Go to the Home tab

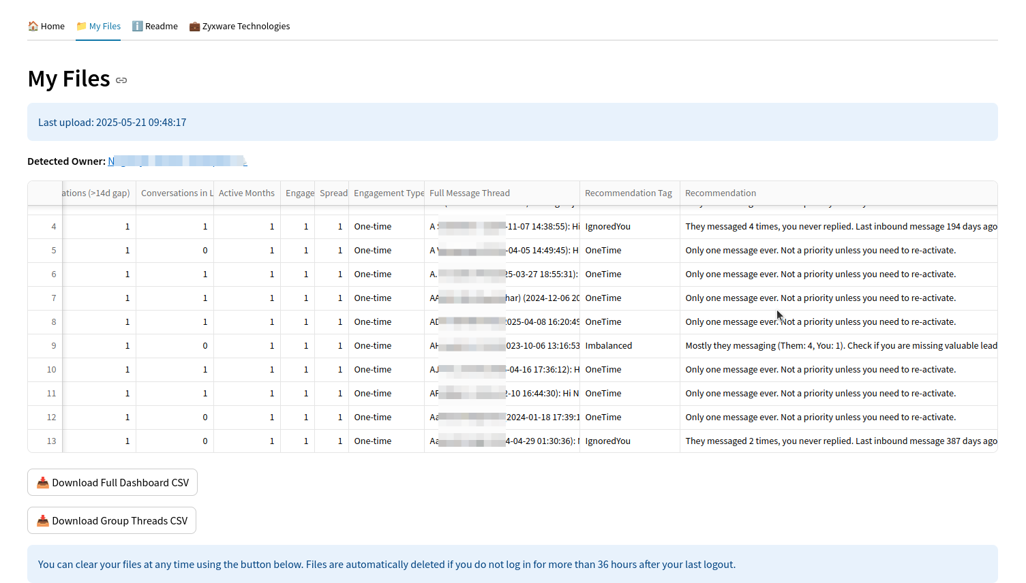pyautogui.click(x=52, y=27)
